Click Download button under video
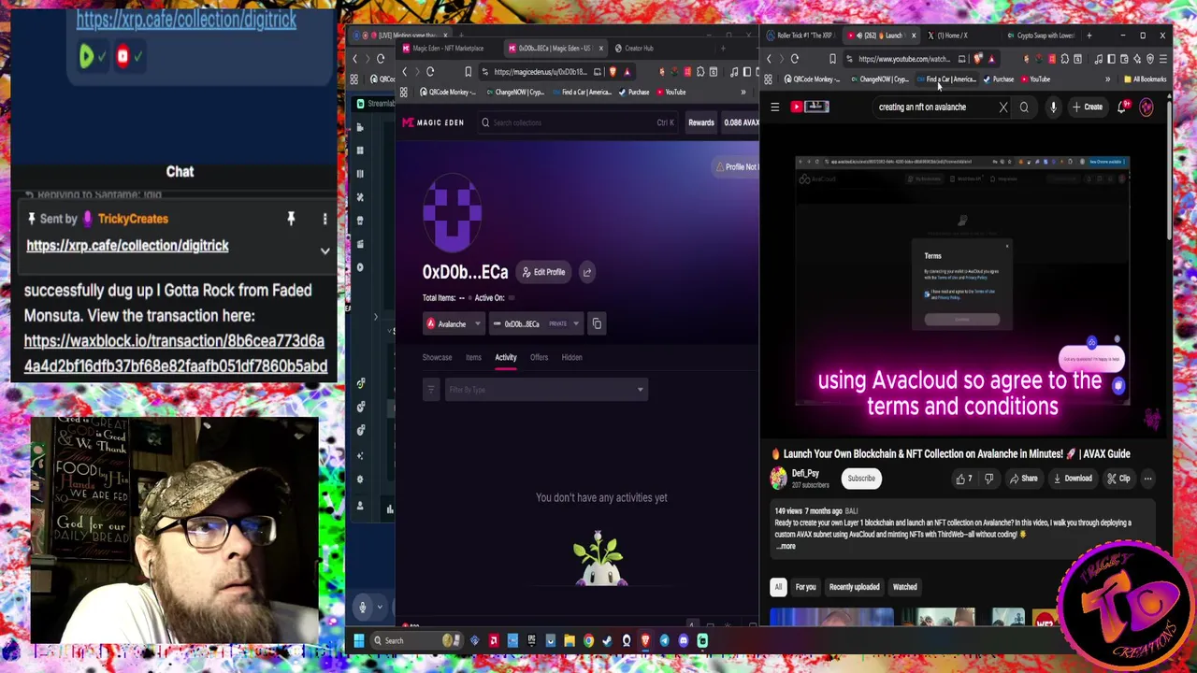The width and height of the screenshot is (1197, 673). click(x=1072, y=479)
